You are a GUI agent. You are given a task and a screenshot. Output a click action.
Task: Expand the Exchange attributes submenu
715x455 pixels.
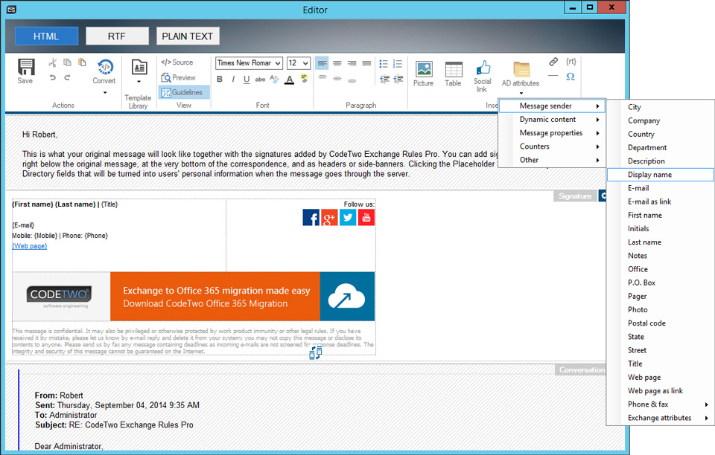661,418
